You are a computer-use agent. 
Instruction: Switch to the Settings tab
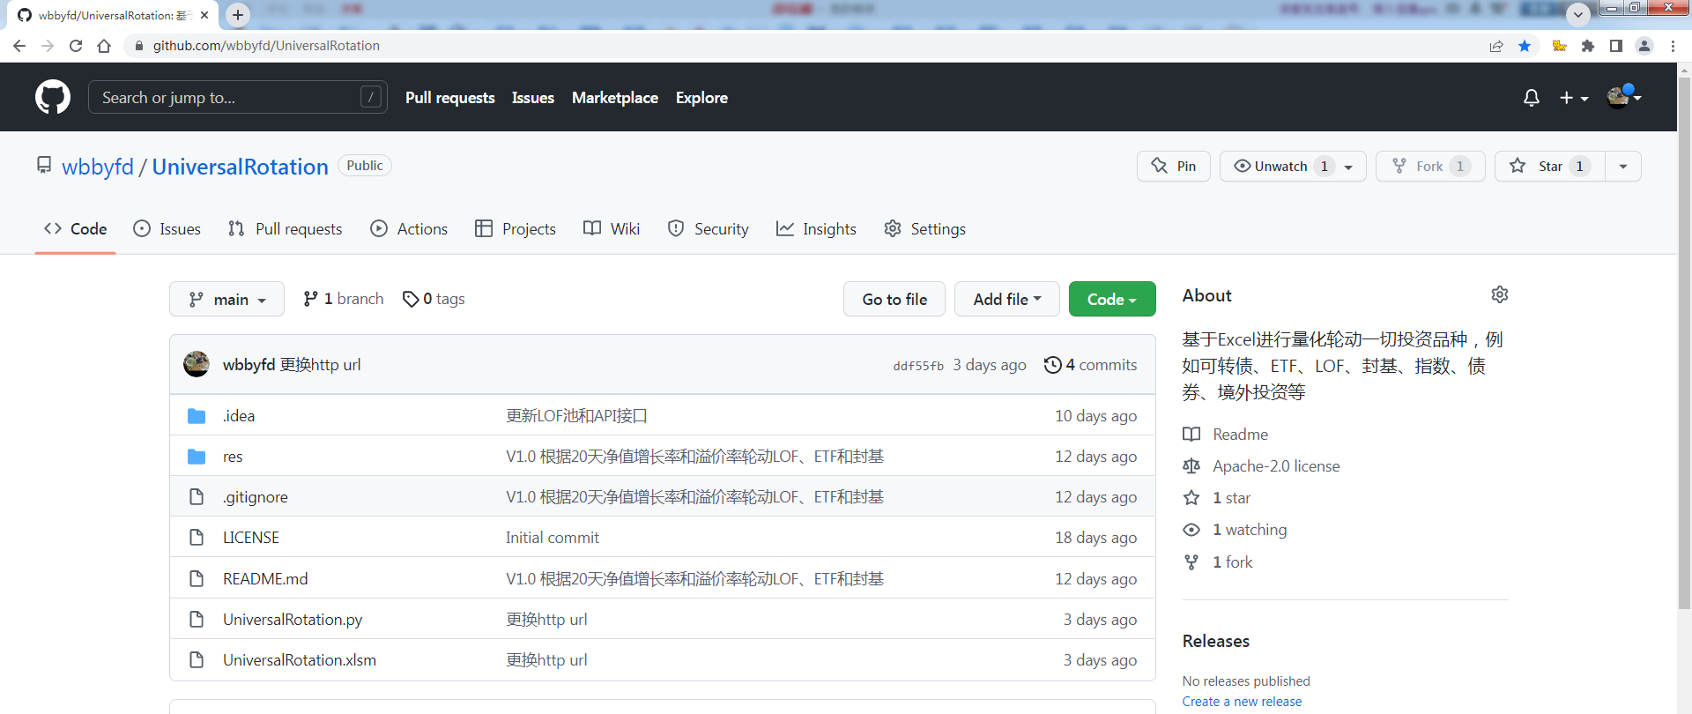click(925, 229)
